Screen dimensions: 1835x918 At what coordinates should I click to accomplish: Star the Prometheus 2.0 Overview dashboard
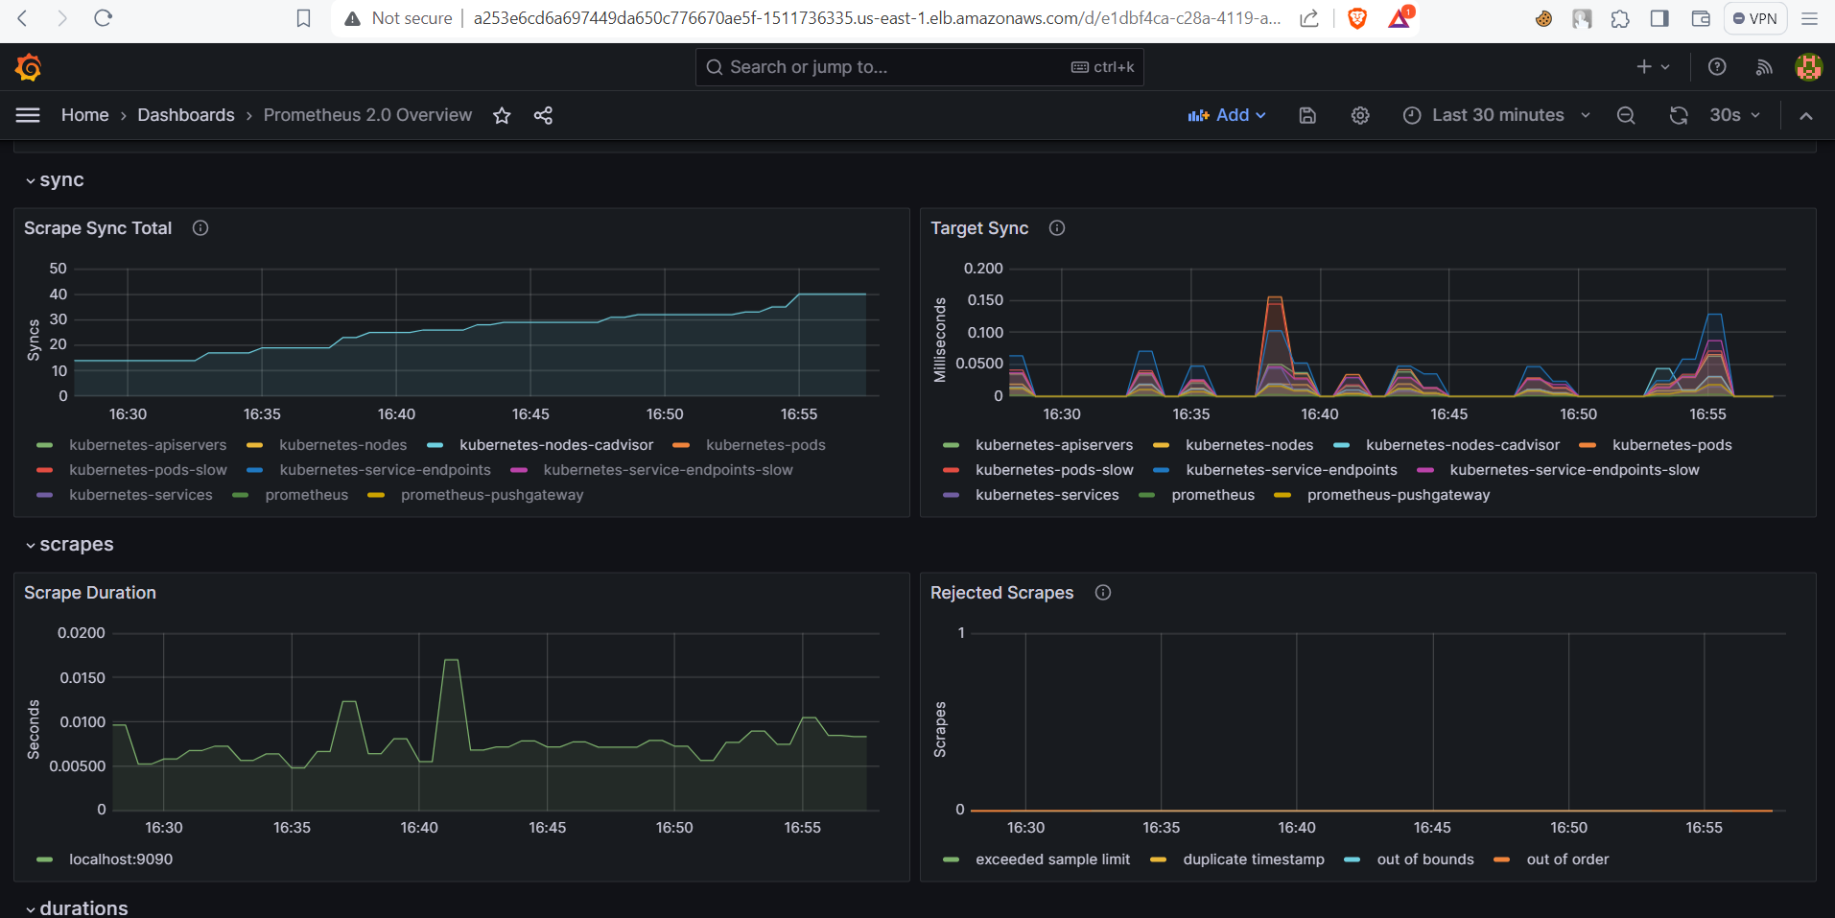(x=502, y=116)
